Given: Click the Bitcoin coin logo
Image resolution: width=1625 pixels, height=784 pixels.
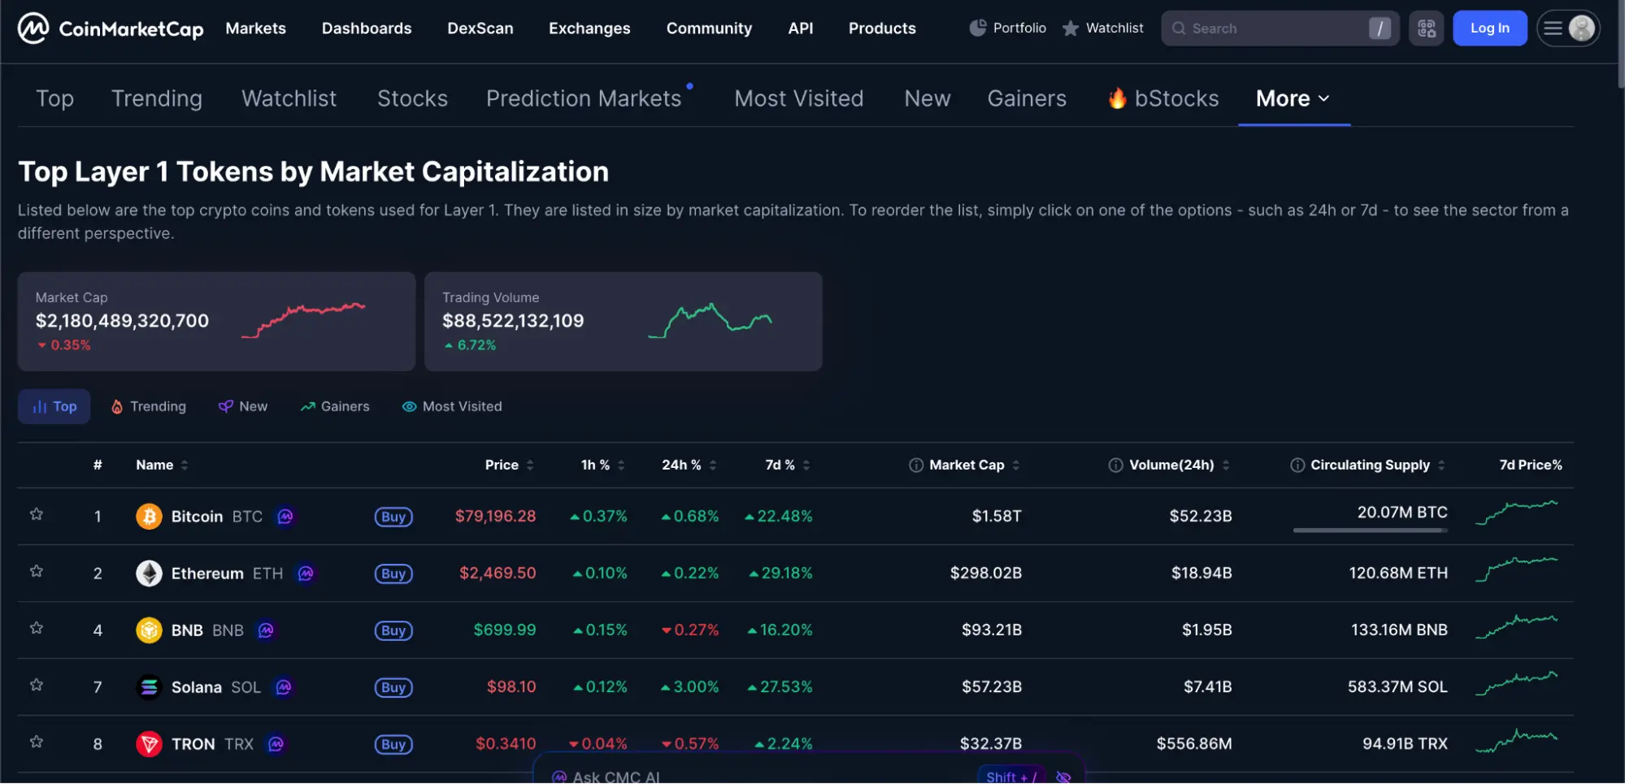Looking at the screenshot, I should [x=149, y=516].
